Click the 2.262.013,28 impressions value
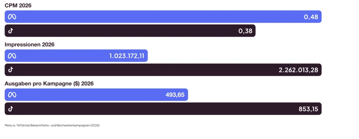Image resolution: width=359 pixels, height=139 pixels. click(298, 70)
